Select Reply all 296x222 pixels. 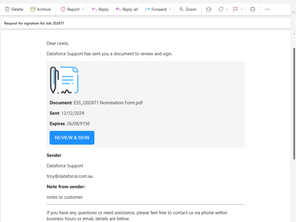pos(127,9)
